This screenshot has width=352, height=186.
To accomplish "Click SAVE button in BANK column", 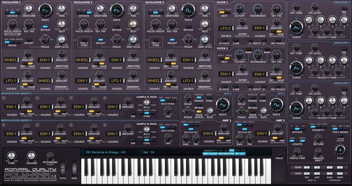I will [x=329, y=173].
